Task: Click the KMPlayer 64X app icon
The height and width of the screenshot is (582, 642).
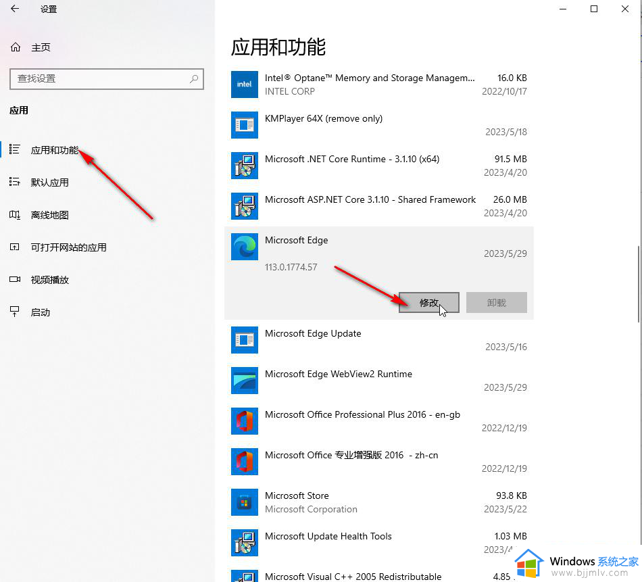Action: (x=245, y=125)
